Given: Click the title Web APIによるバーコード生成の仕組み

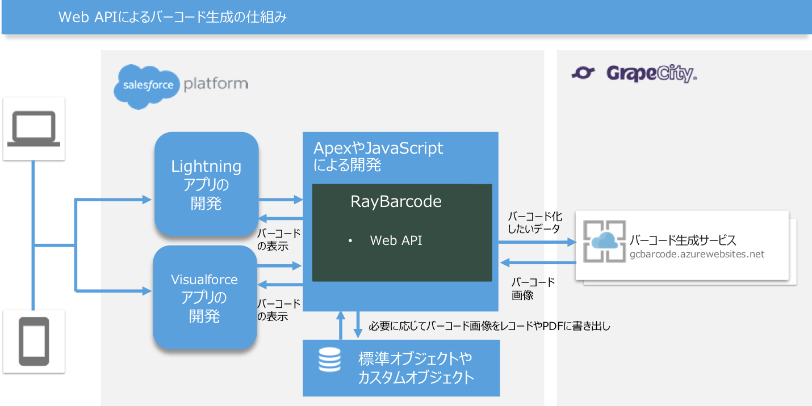Looking at the screenshot, I should click(x=173, y=17).
